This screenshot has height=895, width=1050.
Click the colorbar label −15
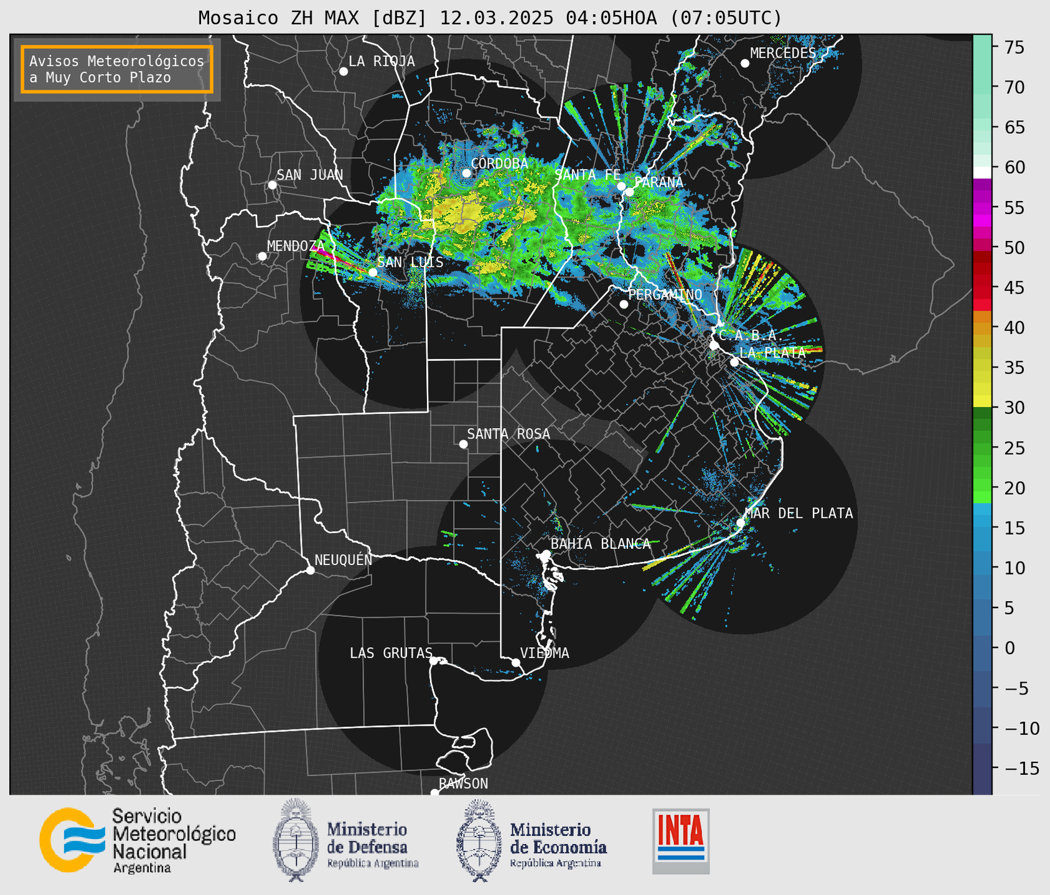[1021, 768]
